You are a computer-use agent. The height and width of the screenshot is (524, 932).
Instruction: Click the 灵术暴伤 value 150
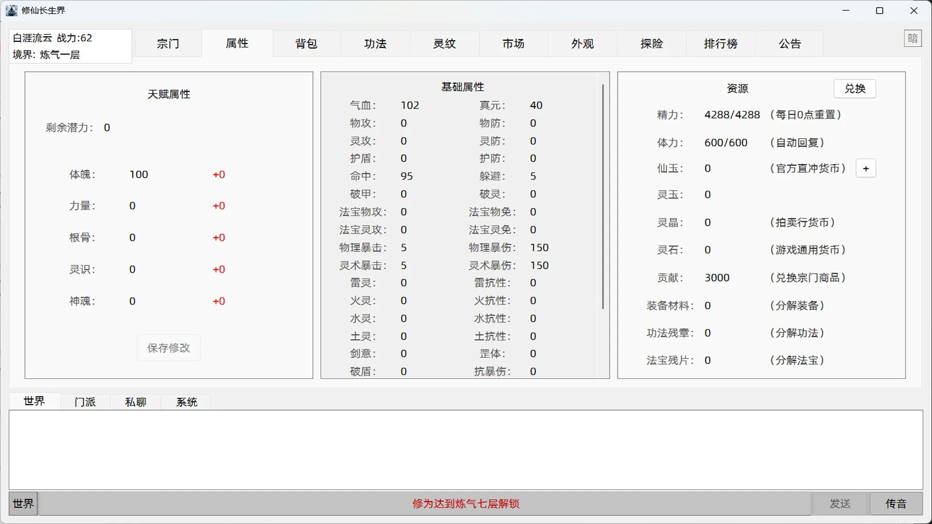click(x=539, y=265)
